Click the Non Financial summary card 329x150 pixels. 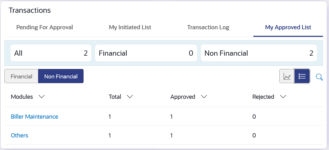pos(259,53)
